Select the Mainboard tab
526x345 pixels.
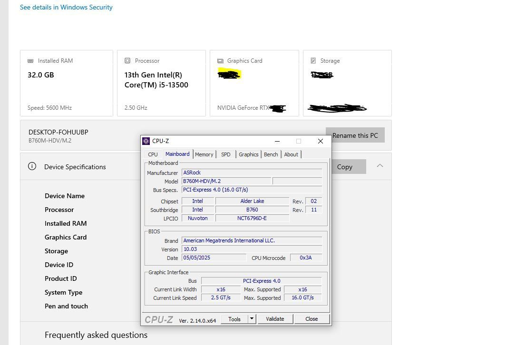coord(177,154)
